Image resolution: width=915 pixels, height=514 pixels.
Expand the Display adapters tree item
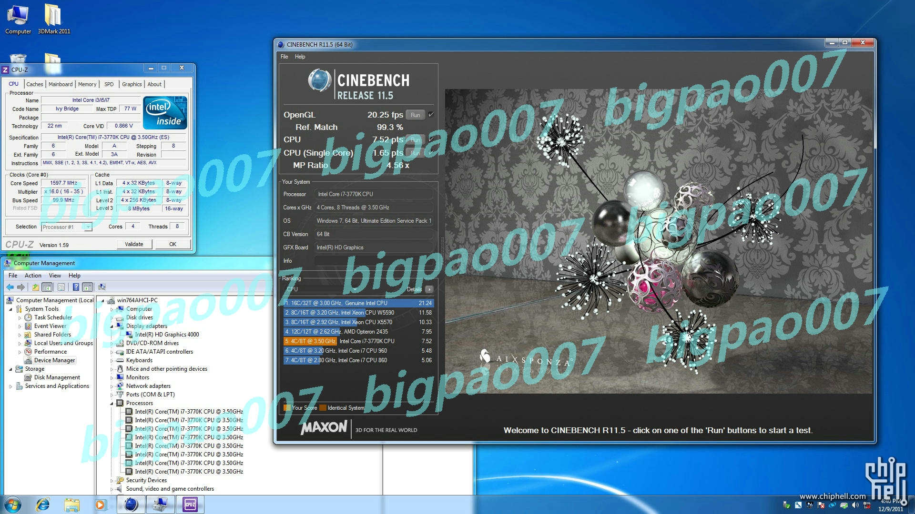point(112,326)
